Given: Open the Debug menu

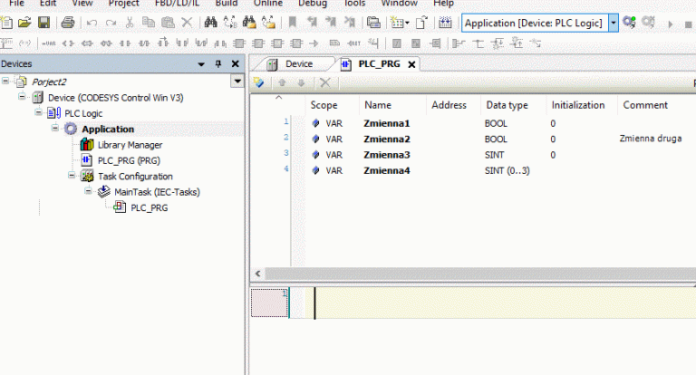Looking at the screenshot, I should (313, 4).
